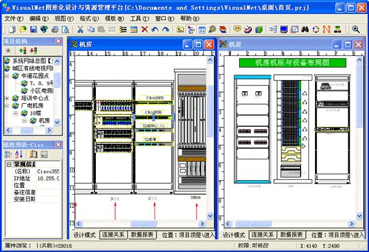Screen dimensions: 369x252
Task: Collapse the 广电机房 tree node
Action: pyautogui.click(x=7, y=106)
